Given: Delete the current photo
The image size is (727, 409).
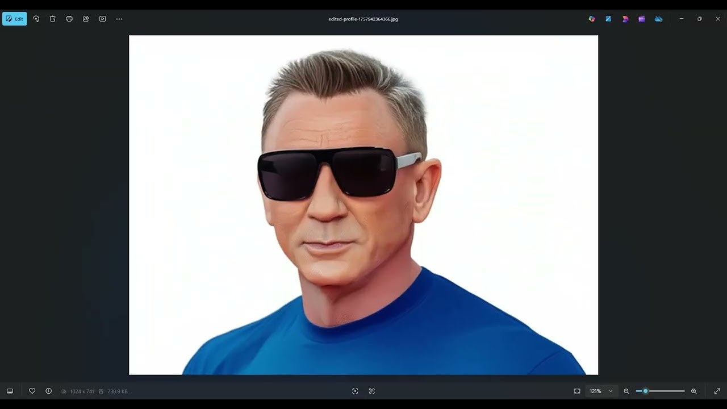Looking at the screenshot, I should (52, 19).
